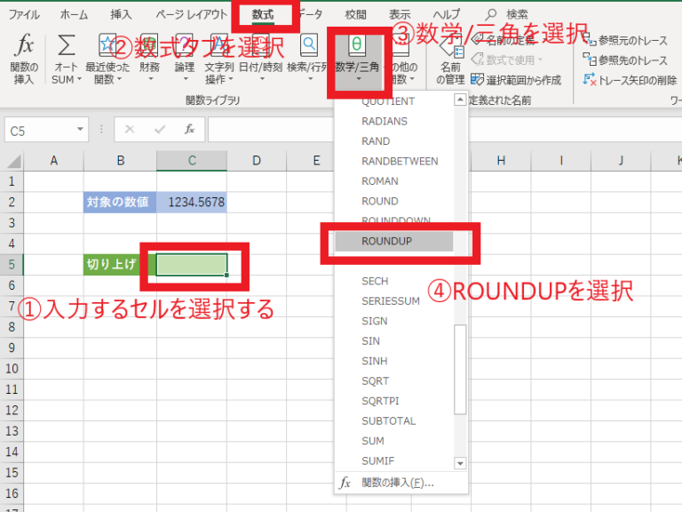Expand the Name Box dropdown arrow
Viewport: 682px width, 512px height.
(80, 129)
